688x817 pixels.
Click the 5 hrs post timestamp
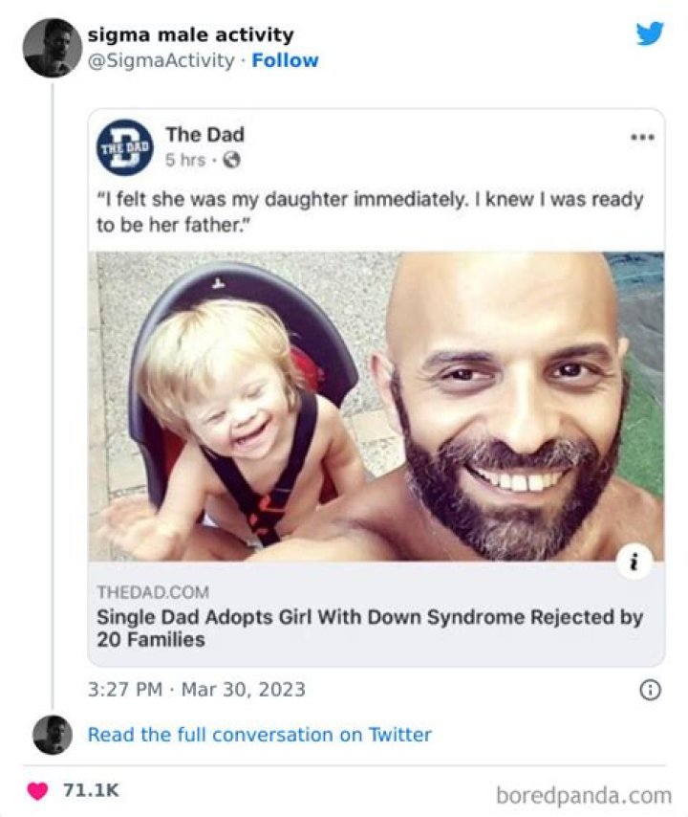tap(184, 161)
